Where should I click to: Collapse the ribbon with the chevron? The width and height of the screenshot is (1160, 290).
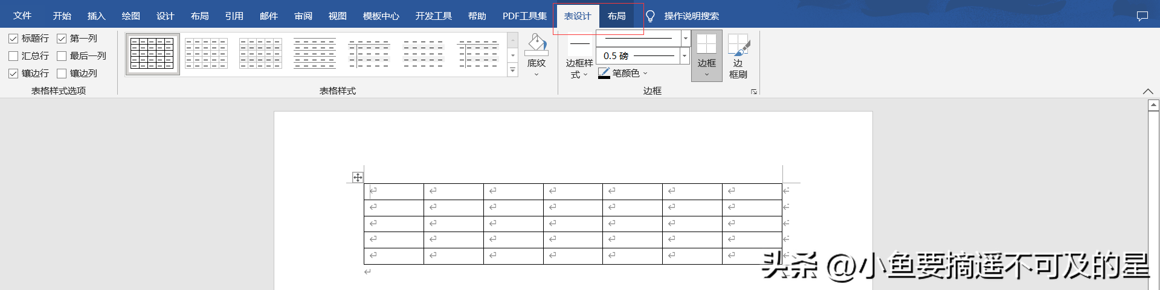pos(1148,91)
